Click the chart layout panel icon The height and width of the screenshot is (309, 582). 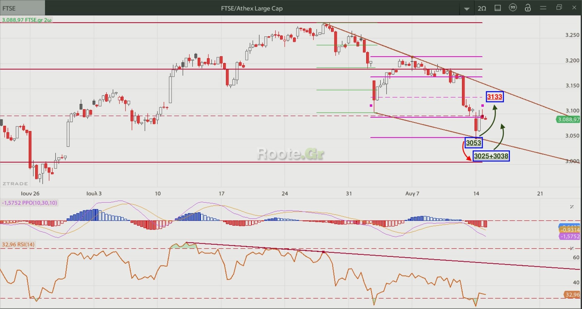coord(498,8)
